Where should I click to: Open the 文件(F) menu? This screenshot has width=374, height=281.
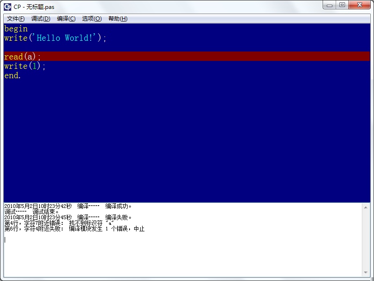[x=15, y=19]
